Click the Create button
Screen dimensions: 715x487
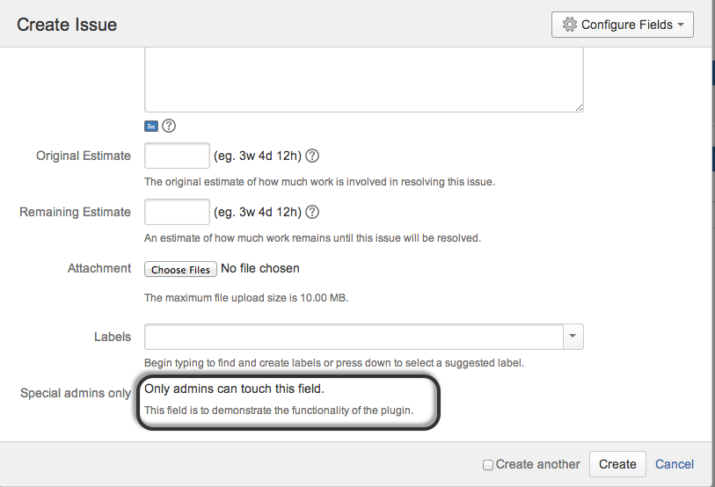tap(617, 464)
